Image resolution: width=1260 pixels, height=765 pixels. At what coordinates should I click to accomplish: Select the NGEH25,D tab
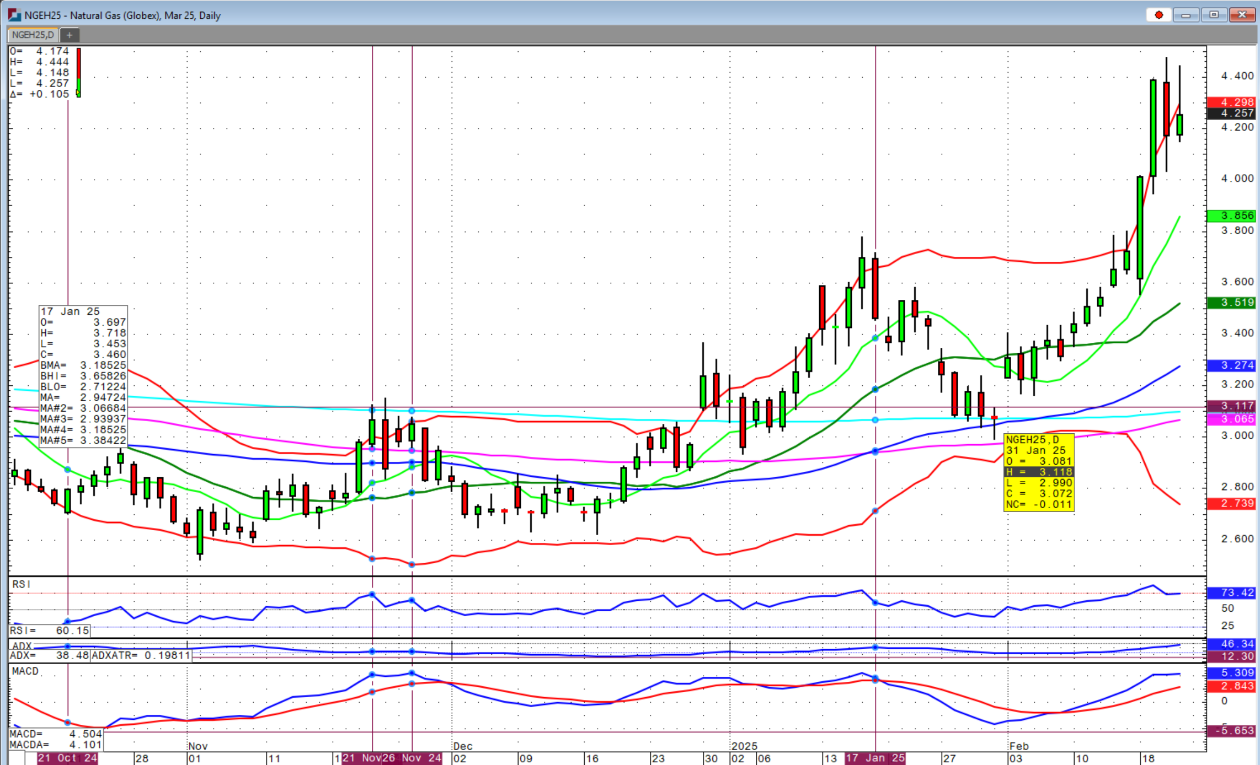coord(33,35)
